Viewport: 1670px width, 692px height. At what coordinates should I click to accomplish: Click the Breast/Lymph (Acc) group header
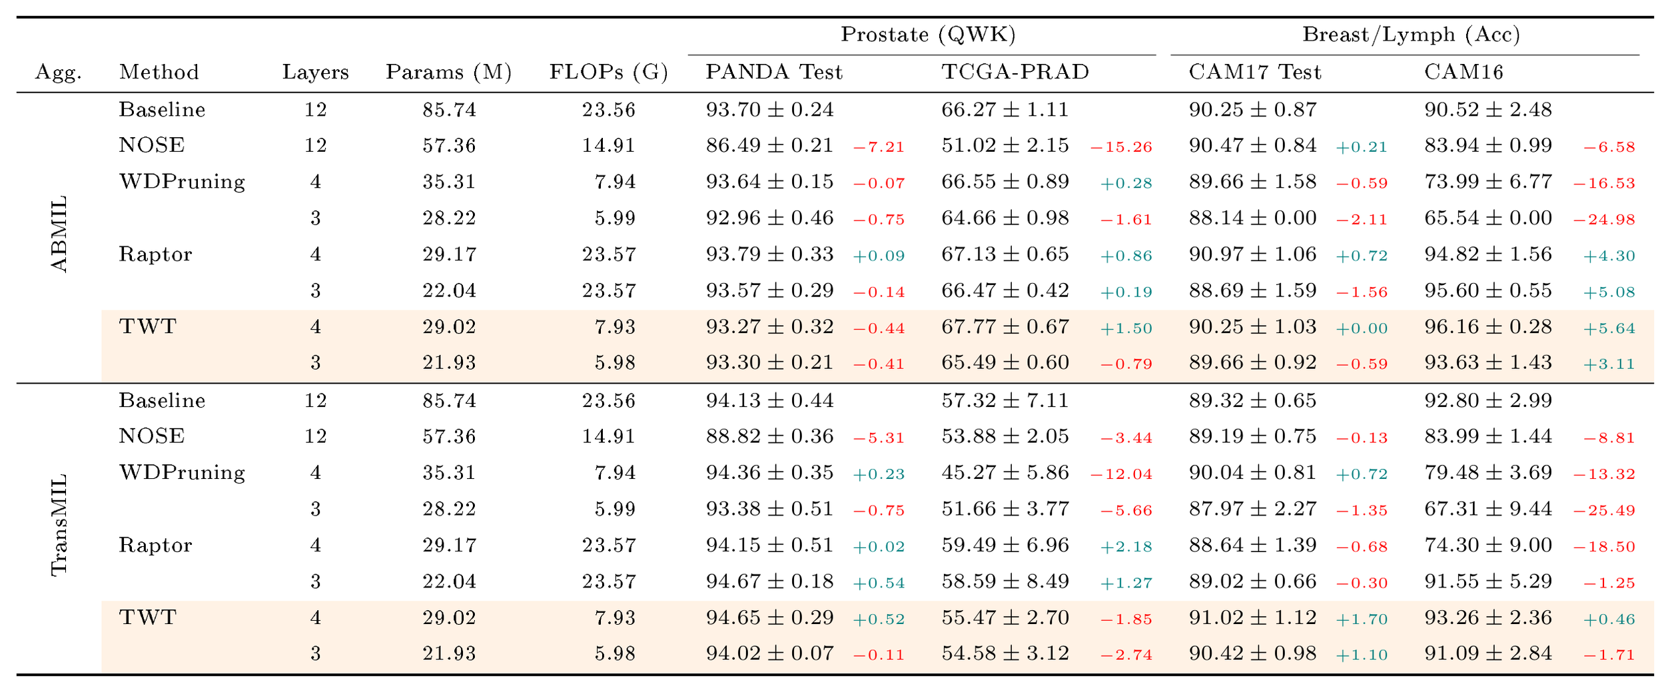1411,35
